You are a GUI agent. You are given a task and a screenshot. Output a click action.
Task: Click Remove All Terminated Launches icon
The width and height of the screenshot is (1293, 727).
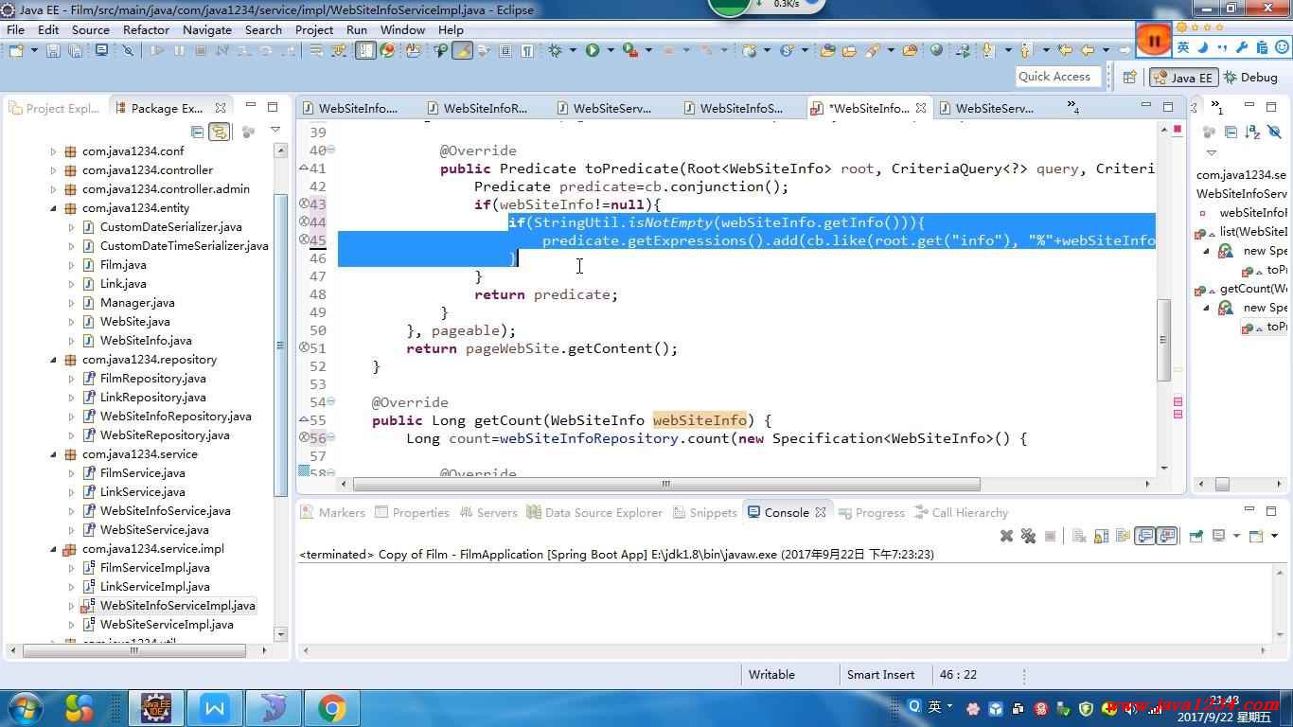(1029, 536)
